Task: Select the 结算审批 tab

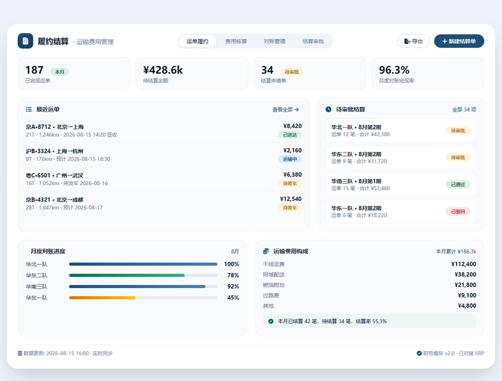Action: [313, 41]
